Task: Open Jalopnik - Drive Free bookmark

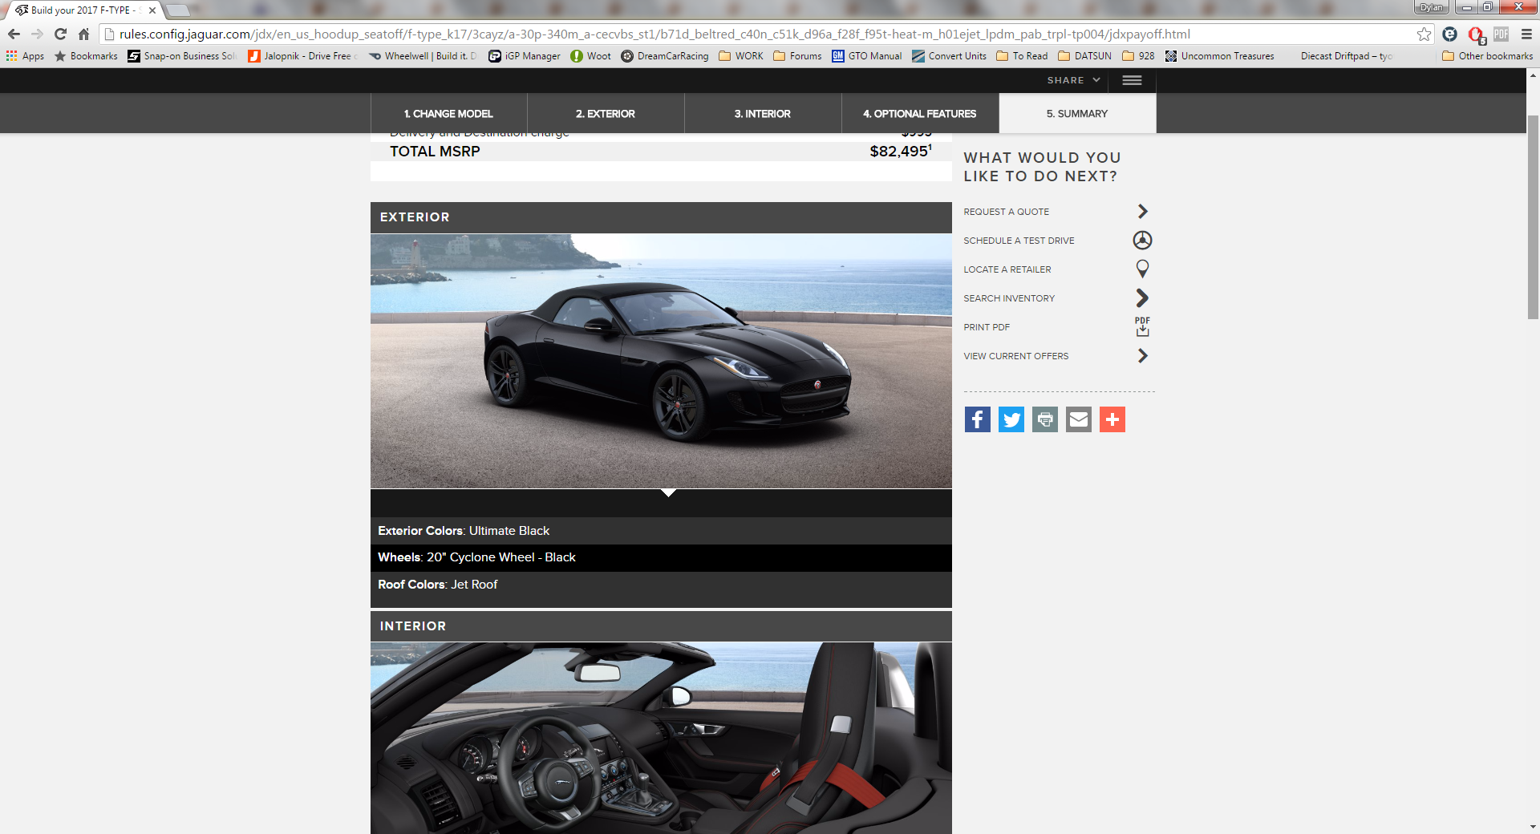Action: [302, 56]
